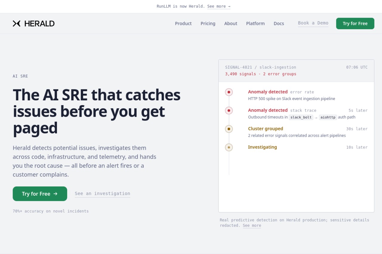Click the Herald logo icon
The height and width of the screenshot is (254, 382).
[x=16, y=24]
